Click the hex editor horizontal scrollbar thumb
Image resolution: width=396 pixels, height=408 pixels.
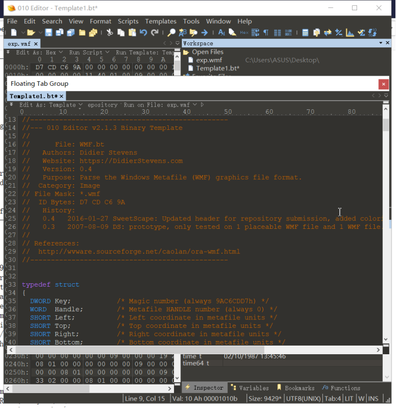[51, 389]
